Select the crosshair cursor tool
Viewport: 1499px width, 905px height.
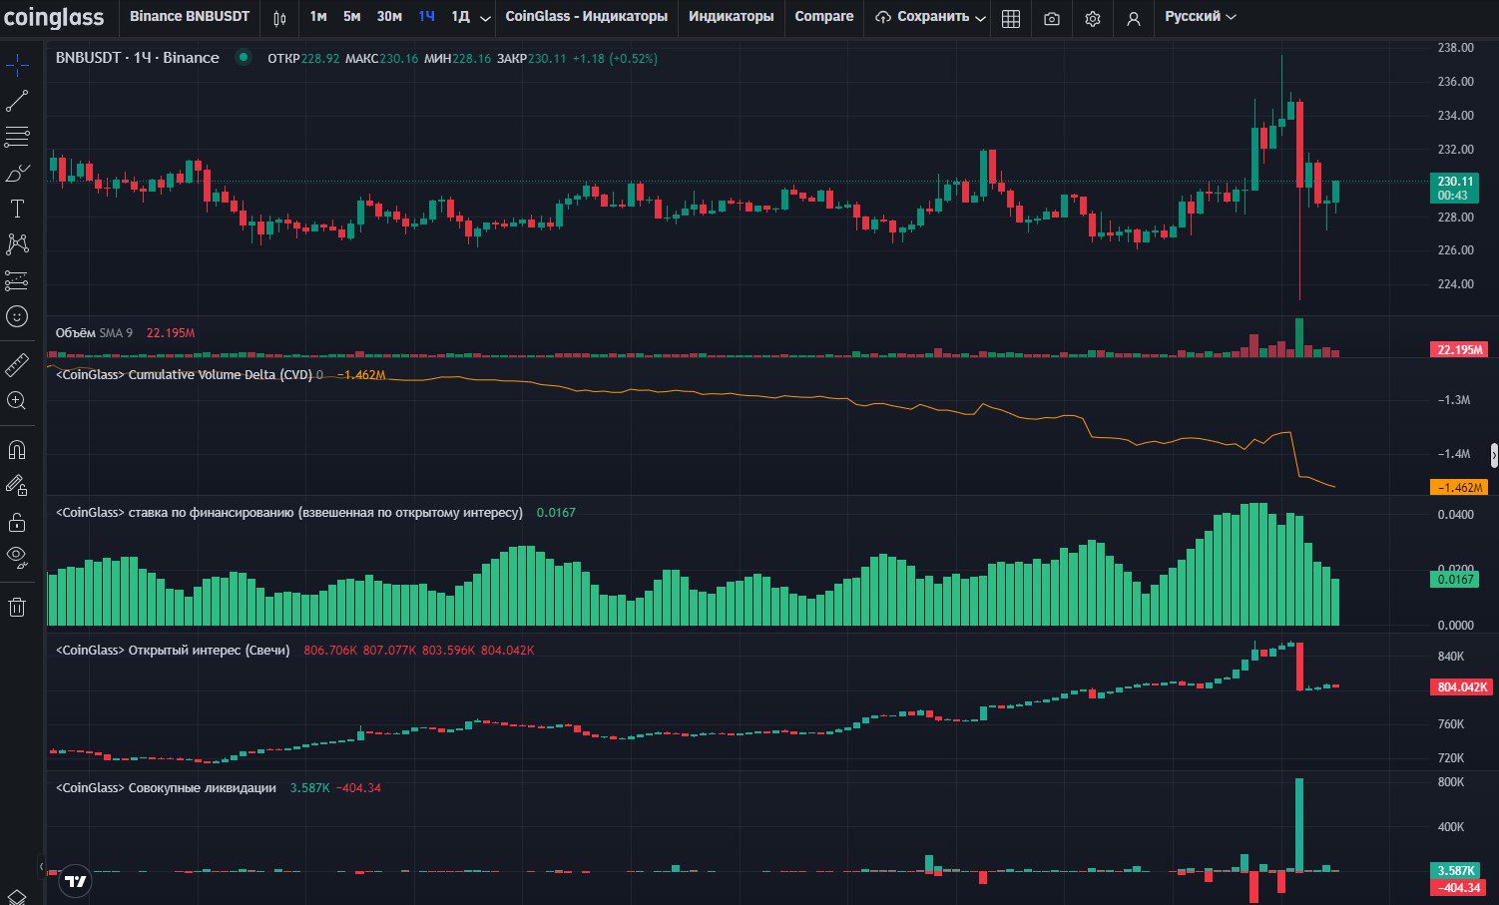pyautogui.click(x=17, y=66)
